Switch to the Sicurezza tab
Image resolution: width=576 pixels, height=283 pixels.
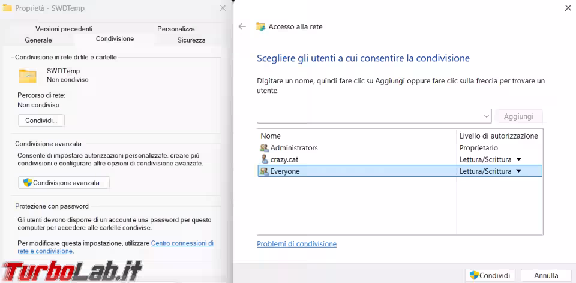191,40
